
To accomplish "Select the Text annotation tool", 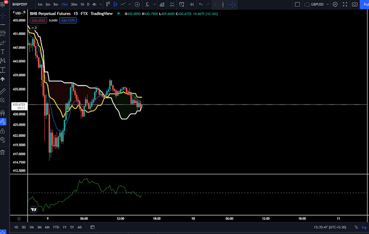I will (3, 52).
